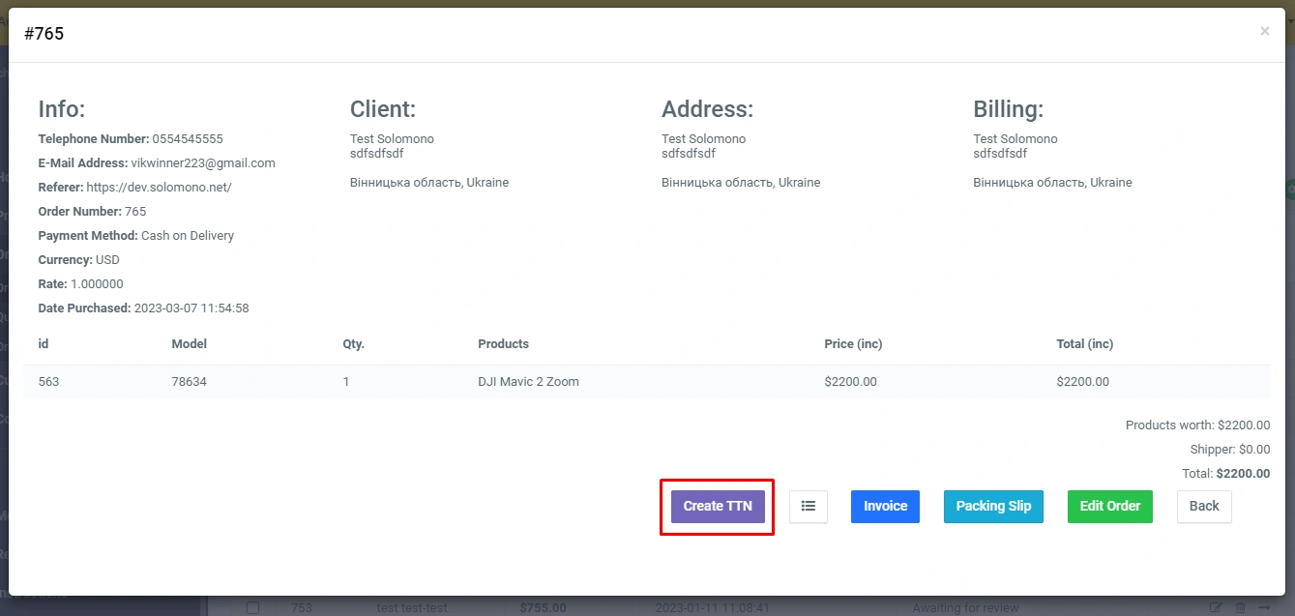Select the DJI Mavic 2 Zoom product

pyautogui.click(x=528, y=382)
